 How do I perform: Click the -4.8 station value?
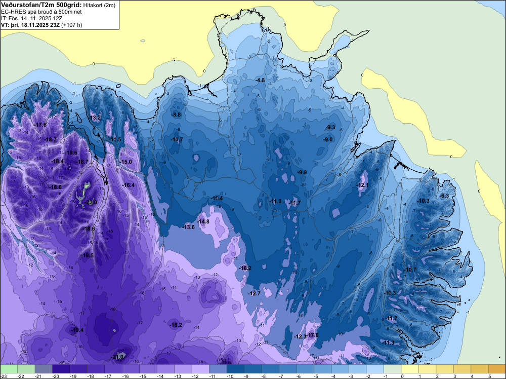(x=260, y=80)
